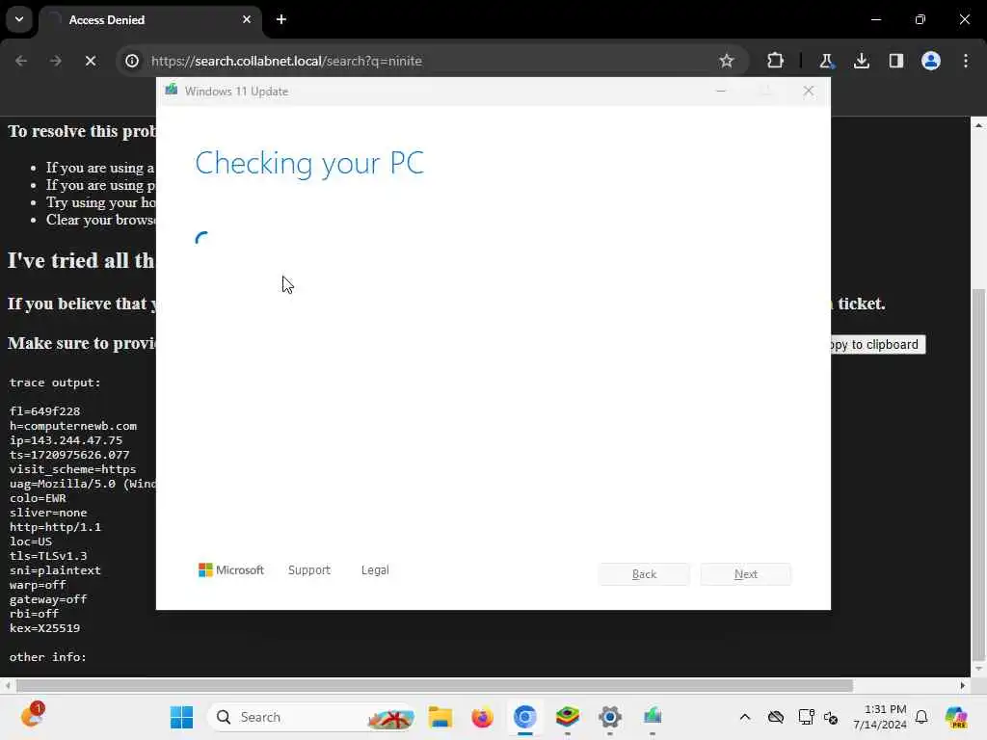Switch to Chrome in the taskbar
The width and height of the screenshot is (987, 740).
click(525, 717)
